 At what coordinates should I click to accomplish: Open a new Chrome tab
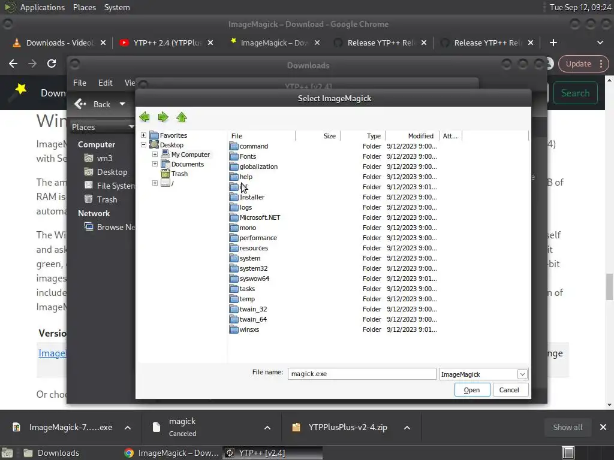553,43
